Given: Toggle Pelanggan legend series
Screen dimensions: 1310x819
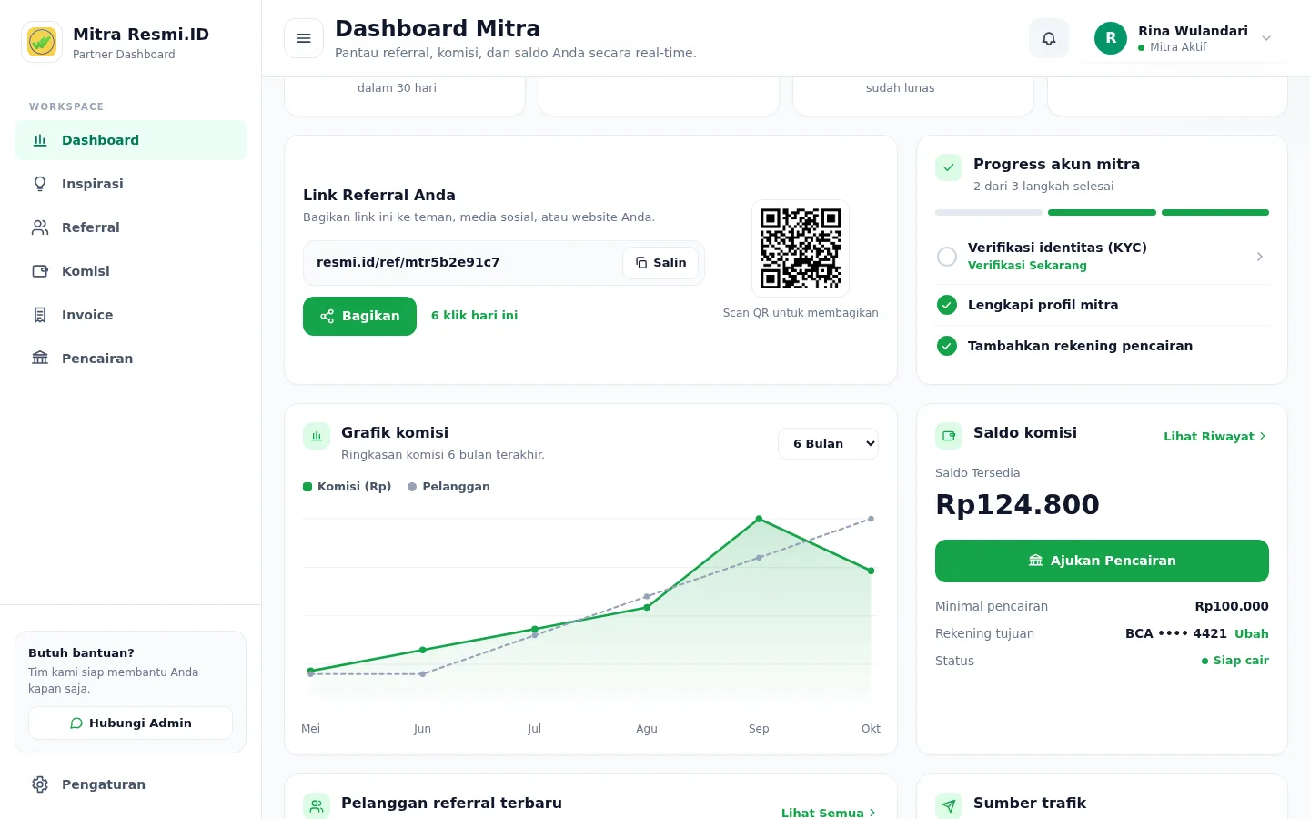Looking at the screenshot, I should [x=449, y=487].
